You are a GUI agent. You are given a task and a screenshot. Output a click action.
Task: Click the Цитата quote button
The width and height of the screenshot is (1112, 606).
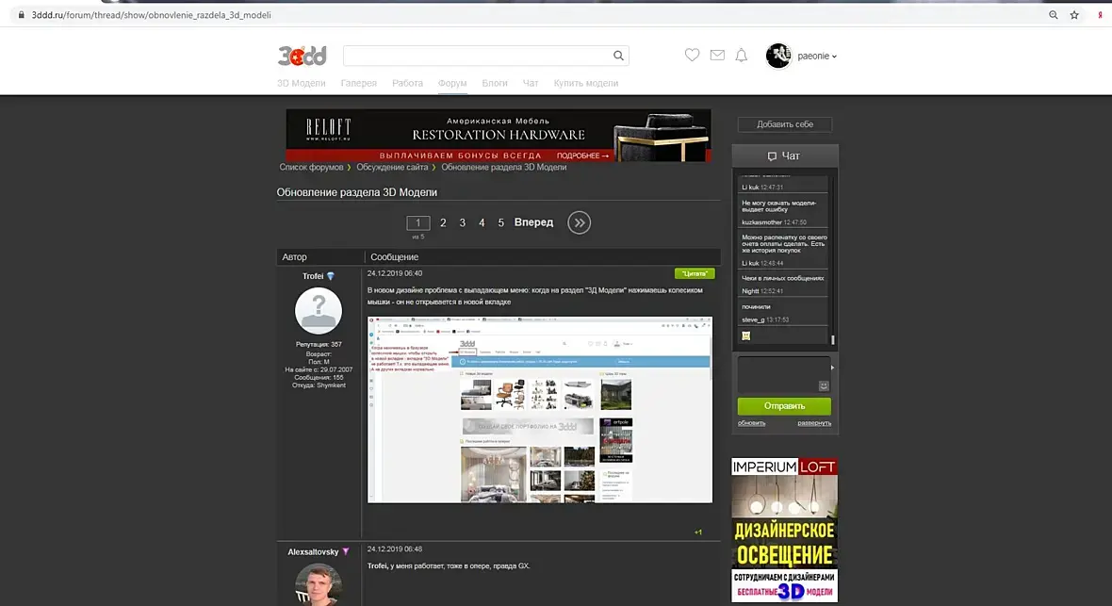tap(695, 273)
